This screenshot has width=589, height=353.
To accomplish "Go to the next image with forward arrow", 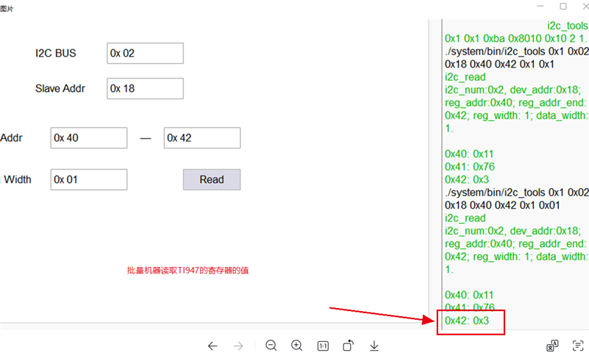I will coord(238,346).
